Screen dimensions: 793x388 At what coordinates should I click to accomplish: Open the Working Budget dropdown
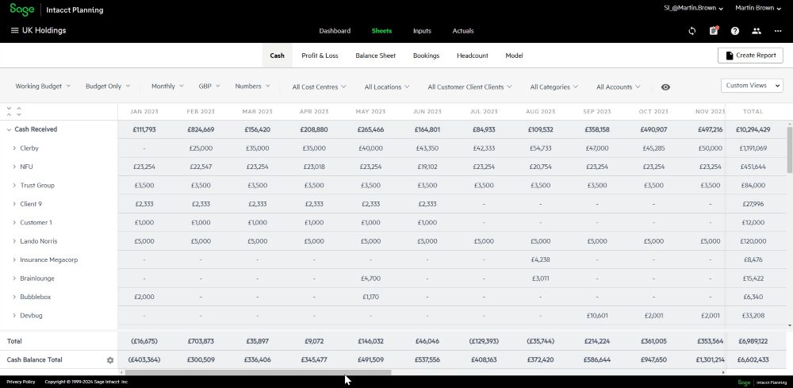pyautogui.click(x=43, y=86)
